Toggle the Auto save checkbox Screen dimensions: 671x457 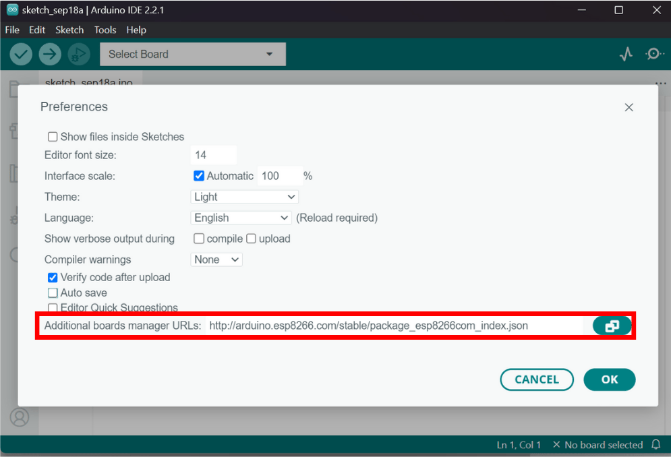pyautogui.click(x=53, y=293)
